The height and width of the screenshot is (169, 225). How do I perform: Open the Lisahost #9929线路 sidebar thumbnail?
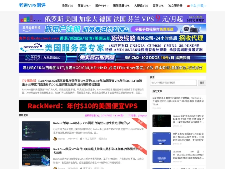(162, 121)
